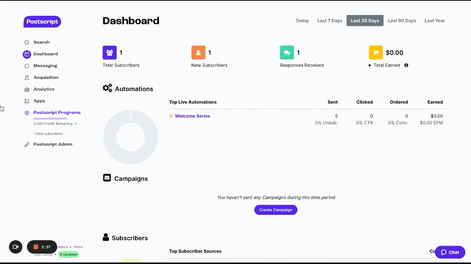Click the Search magnifier icon in sidebar
471x264 pixels.
(27, 43)
